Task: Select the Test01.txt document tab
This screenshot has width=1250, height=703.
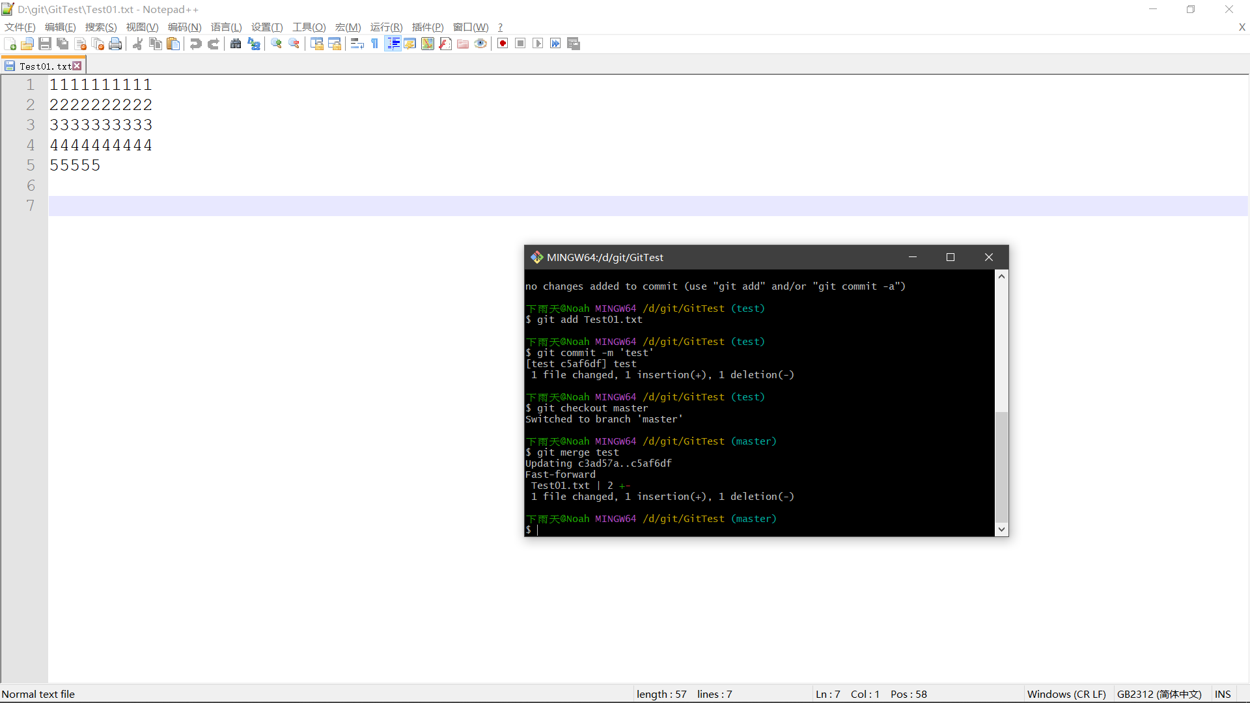Action: pyautogui.click(x=44, y=66)
